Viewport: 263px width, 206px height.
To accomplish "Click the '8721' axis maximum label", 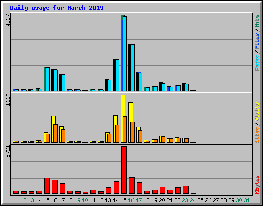I will (8, 151).
